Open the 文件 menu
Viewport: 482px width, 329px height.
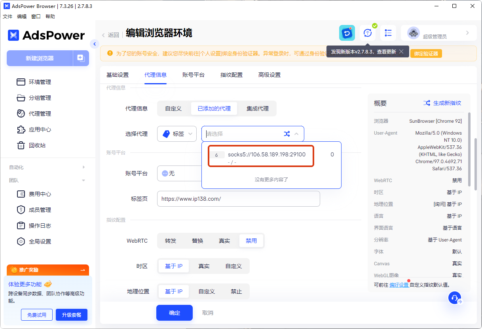point(8,17)
